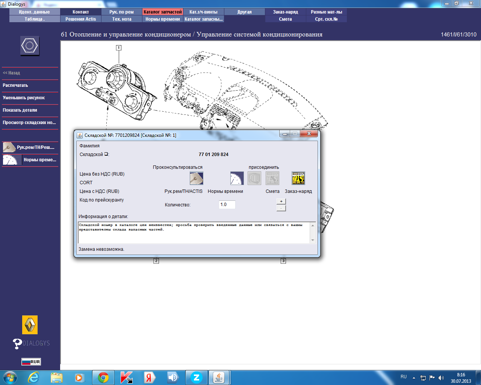Click the up arrow of the part info scrollbar
481x385 pixels.
(313, 225)
